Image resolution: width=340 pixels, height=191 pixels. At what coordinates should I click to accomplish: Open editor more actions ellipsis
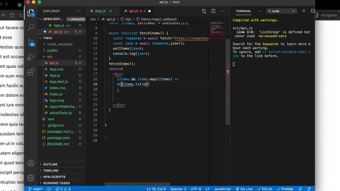point(222,11)
